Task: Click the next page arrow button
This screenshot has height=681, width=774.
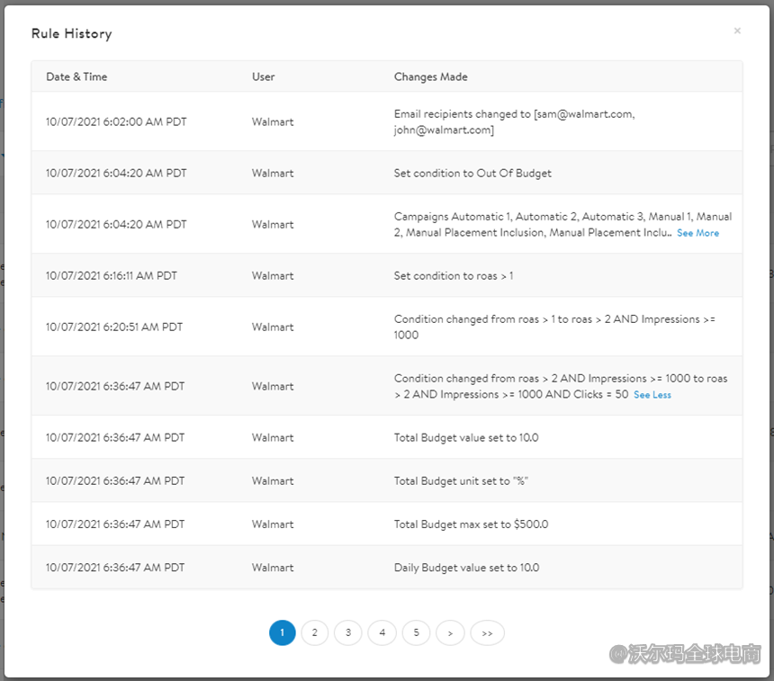Action: pos(450,633)
